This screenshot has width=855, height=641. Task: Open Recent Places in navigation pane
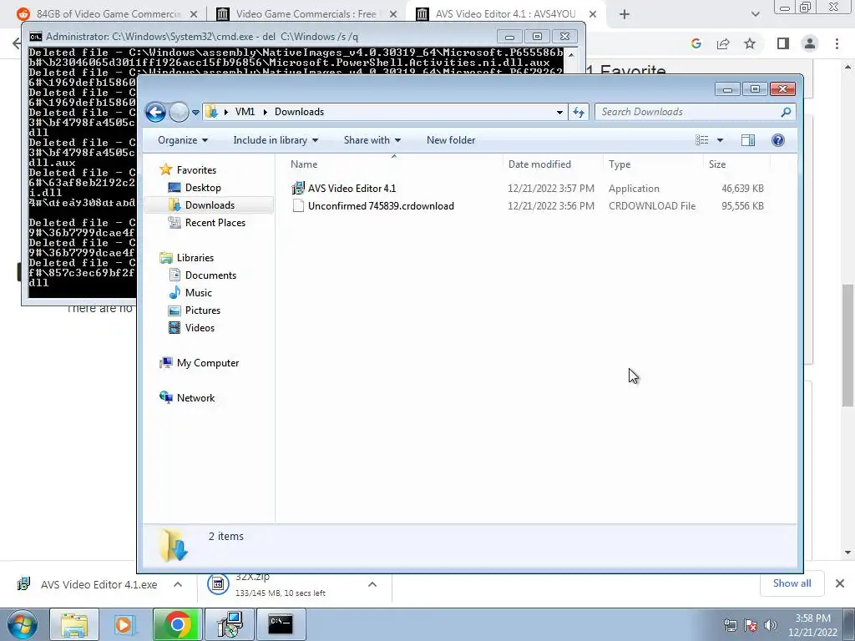point(215,222)
